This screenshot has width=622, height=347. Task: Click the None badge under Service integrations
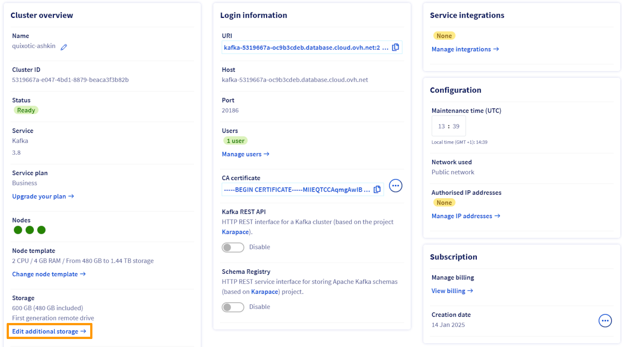[x=444, y=35]
